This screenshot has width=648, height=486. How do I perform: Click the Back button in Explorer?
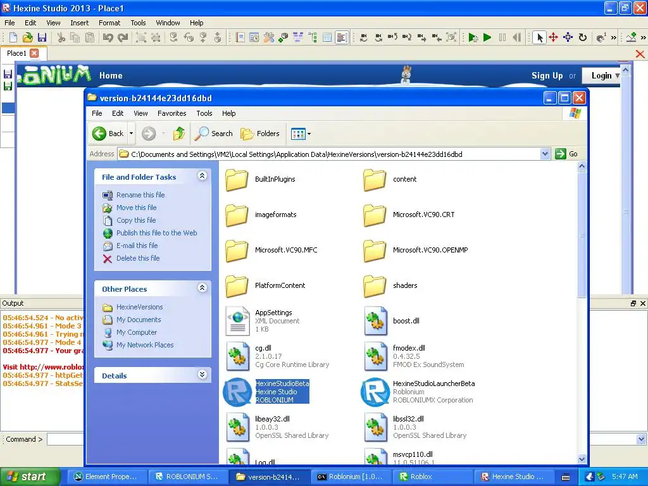(108, 134)
